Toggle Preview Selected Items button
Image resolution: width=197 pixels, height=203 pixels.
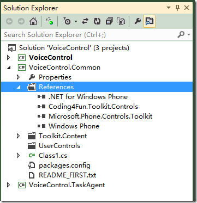point(150,22)
